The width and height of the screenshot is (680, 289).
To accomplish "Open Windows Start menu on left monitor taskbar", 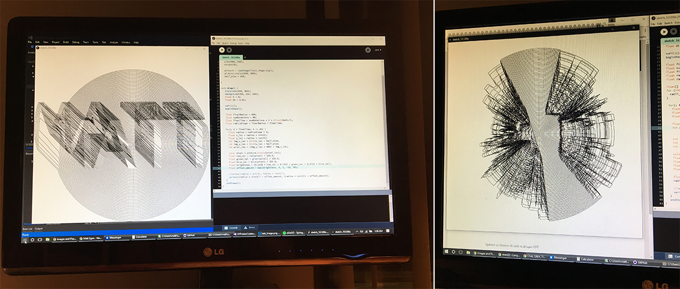I will (25, 240).
